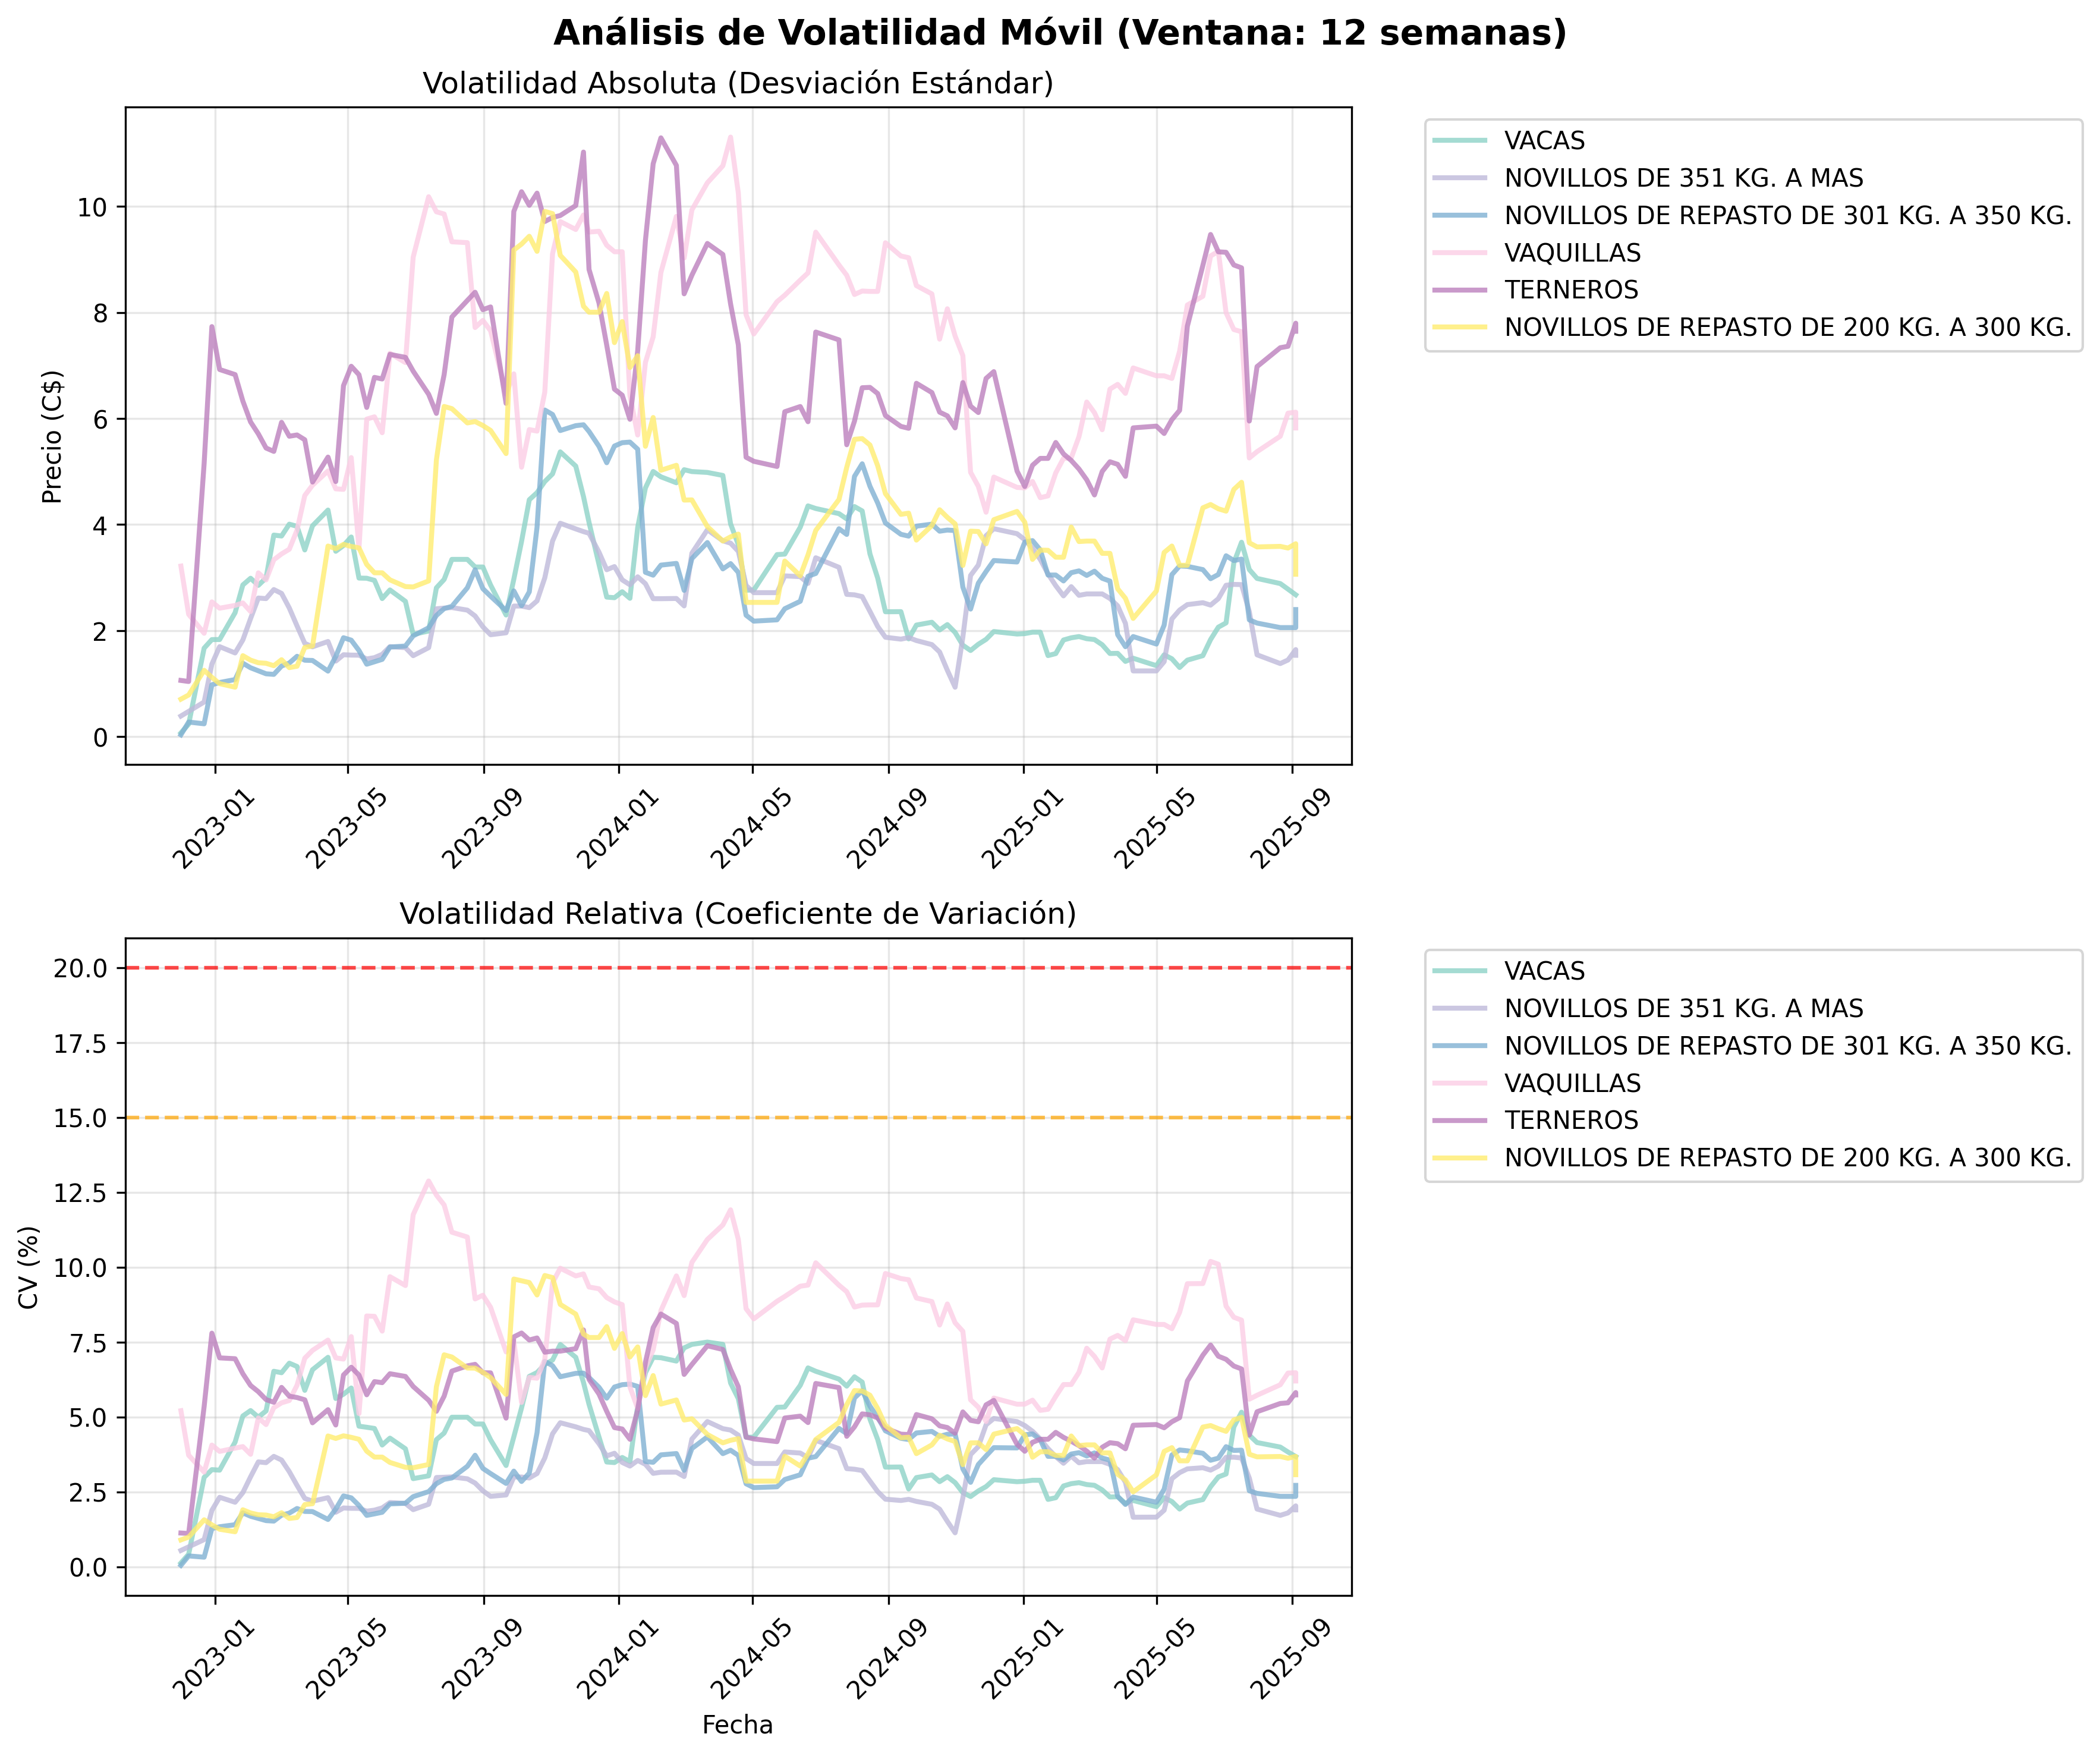Click NOVILLOS DE REPASTO 200 KG. in bottom legend
Screen dimensions: 2100x1756
pyautogui.click(x=1787, y=1158)
